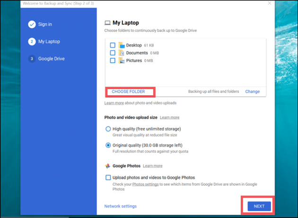Click the Pictures folder name

pyautogui.click(x=134, y=61)
